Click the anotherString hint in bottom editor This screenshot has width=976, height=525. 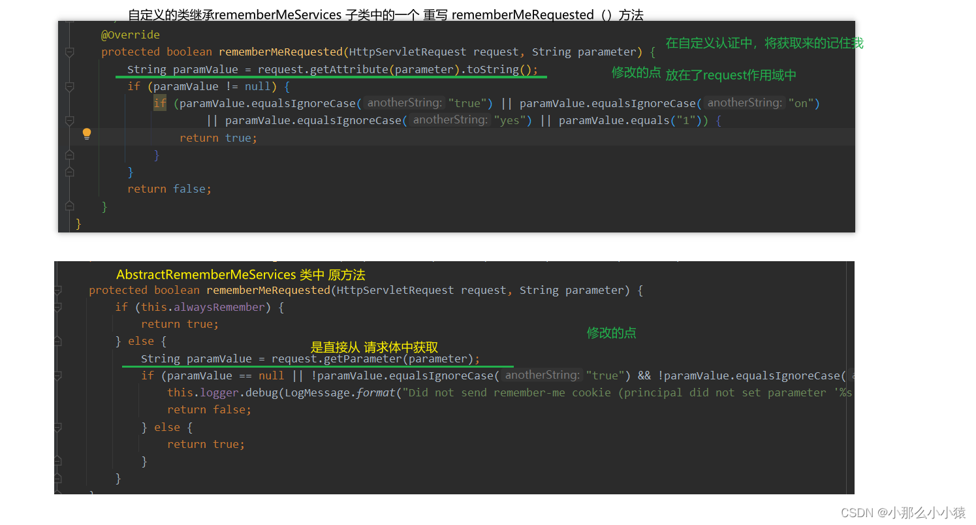pyautogui.click(x=543, y=375)
